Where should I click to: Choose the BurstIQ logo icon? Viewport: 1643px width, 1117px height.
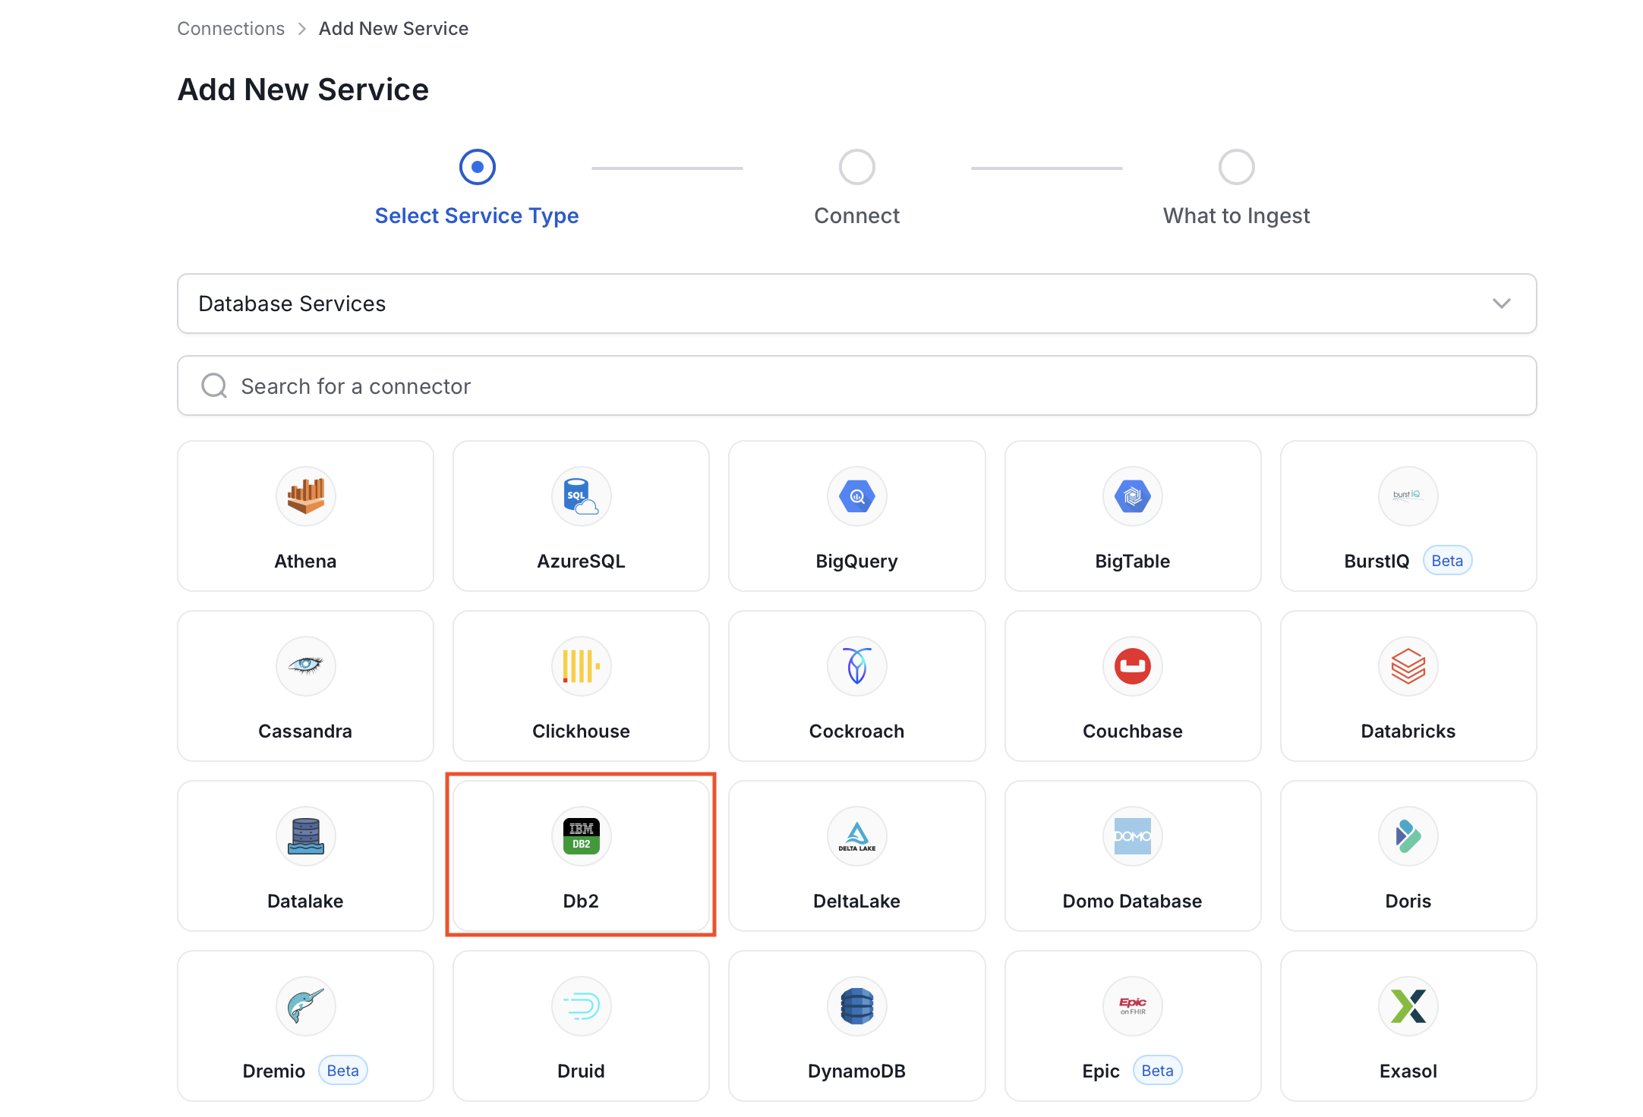(x=1408, y=496)
